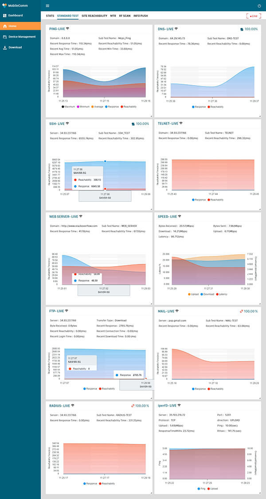Toggle Latency series in SPEED chart legend
This screenshot has height=499, width=266.
[x=217, y=294]
